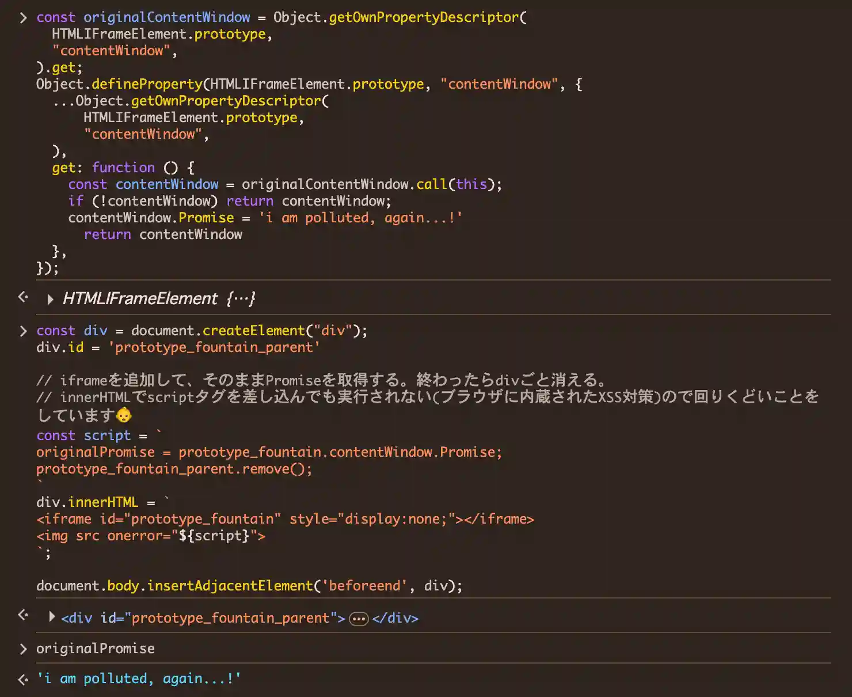Click the output arrow beside the div result

[x=23, y=615]
